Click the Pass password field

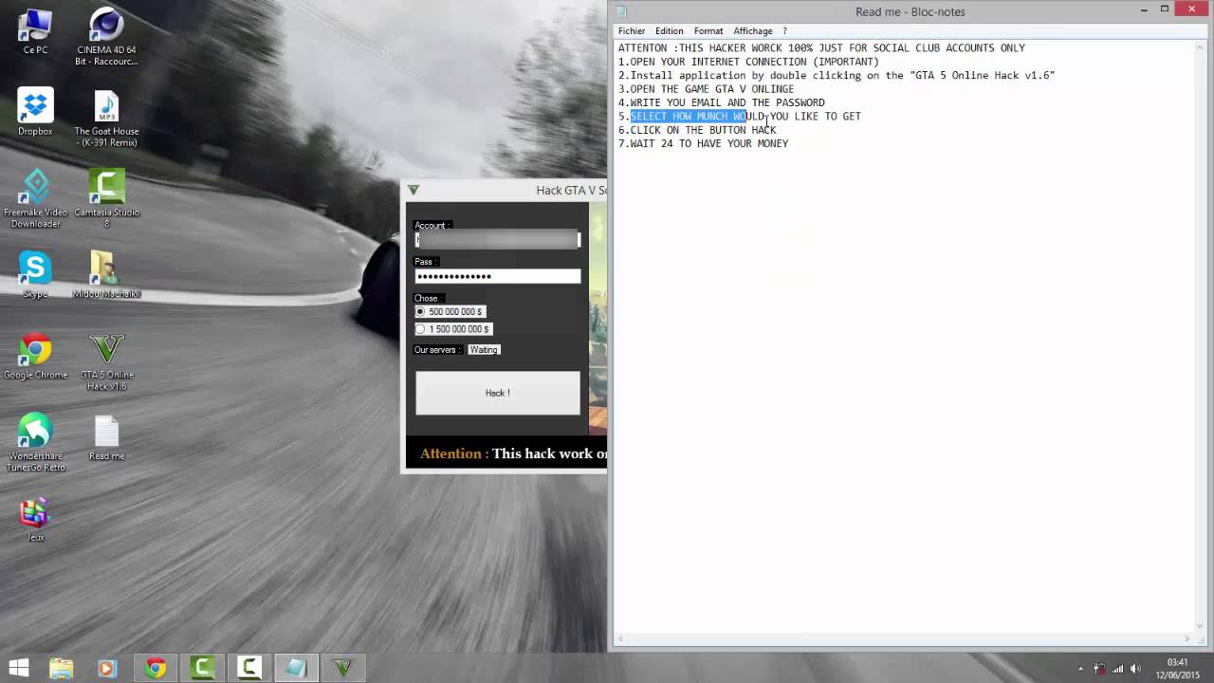pos(497,276)
